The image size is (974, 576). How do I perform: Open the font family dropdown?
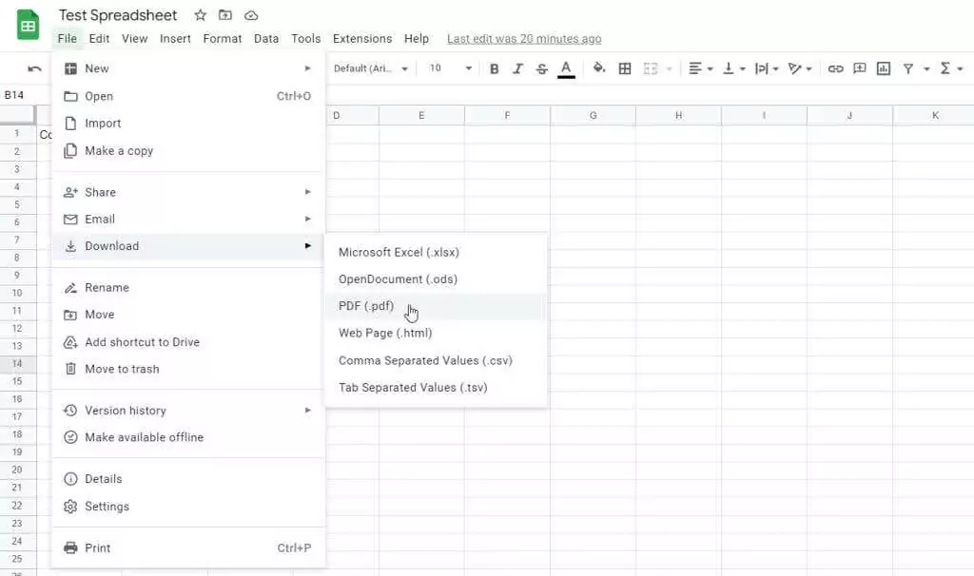[x=371, y=68]
